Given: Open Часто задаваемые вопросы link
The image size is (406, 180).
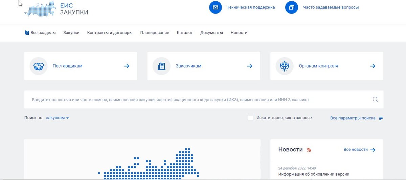Looking at the screenshot, I should coord(331,7).
